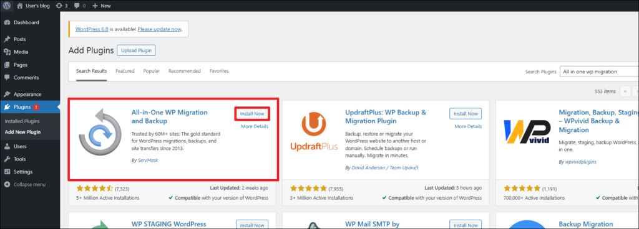Click the WordPress logo in admin bar
The width and height of the screenshot is (639, 229).
point(7,6)
